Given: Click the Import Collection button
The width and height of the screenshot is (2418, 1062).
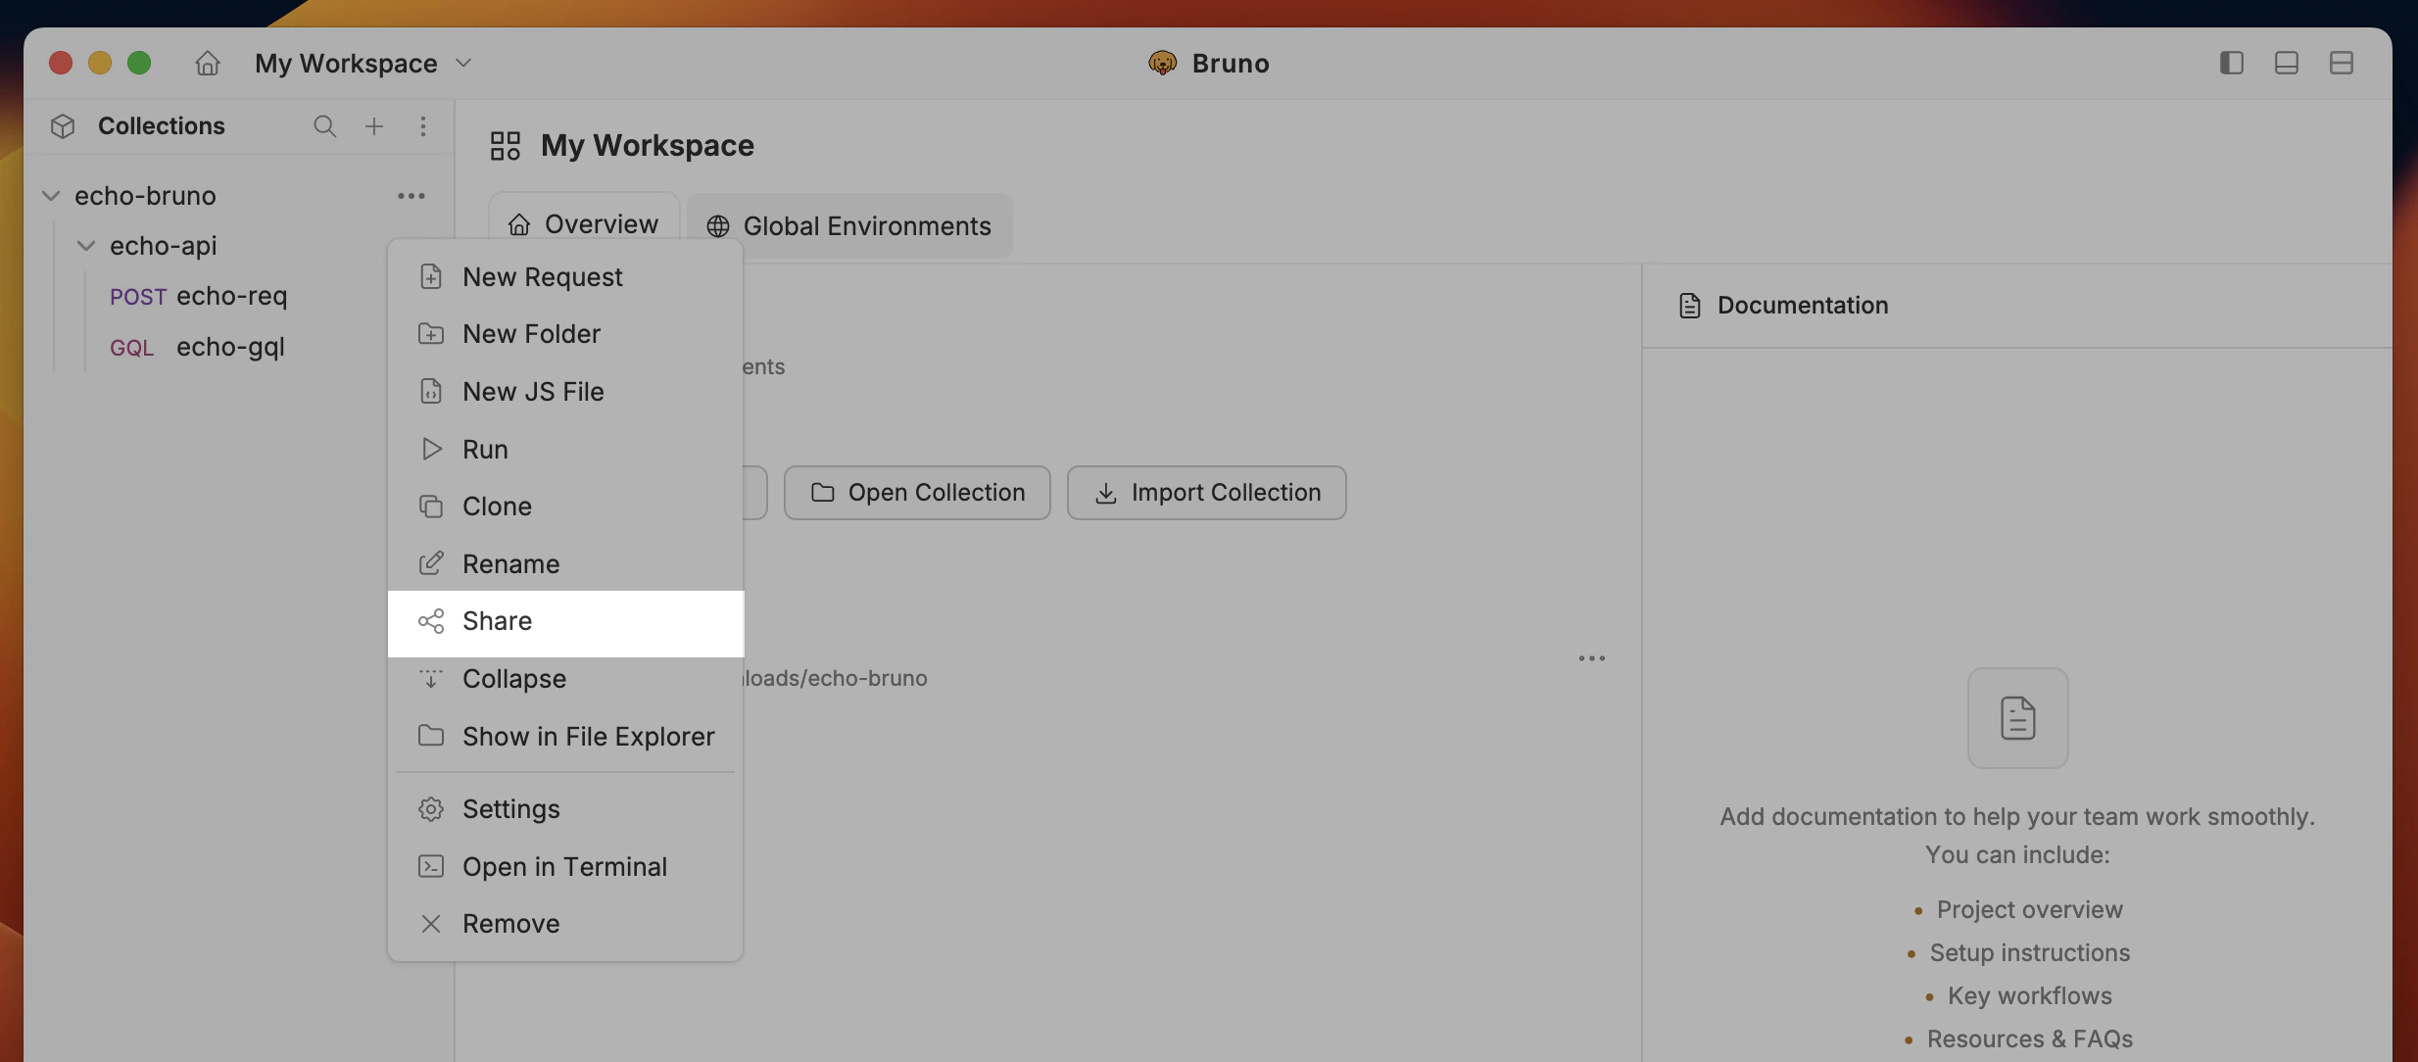Looking at the screenshot, I should 1205,492.
